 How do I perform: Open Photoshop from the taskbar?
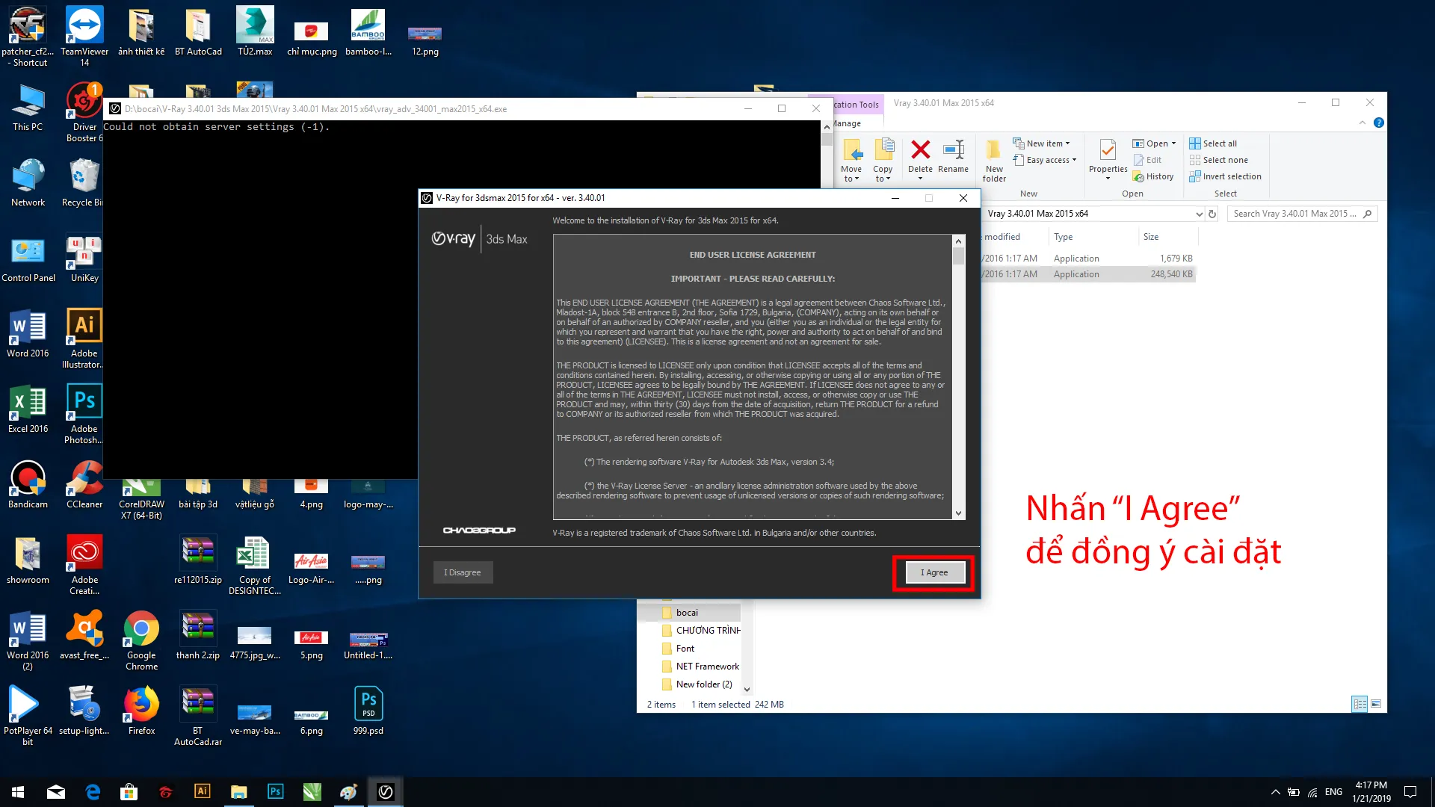(x=275, y=791)
